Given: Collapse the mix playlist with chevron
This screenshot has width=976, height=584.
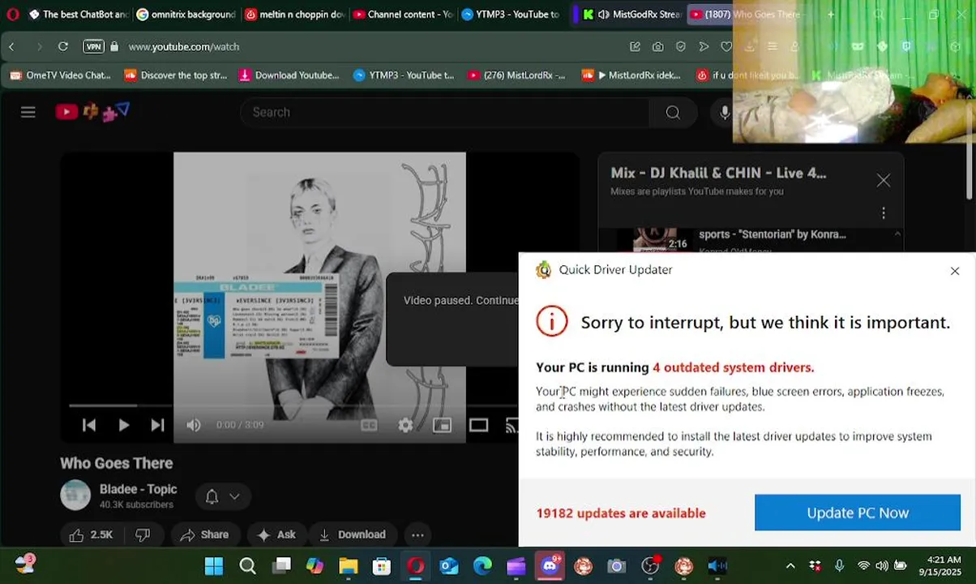Looking at the screenshot, I should (x=897, y=234).
